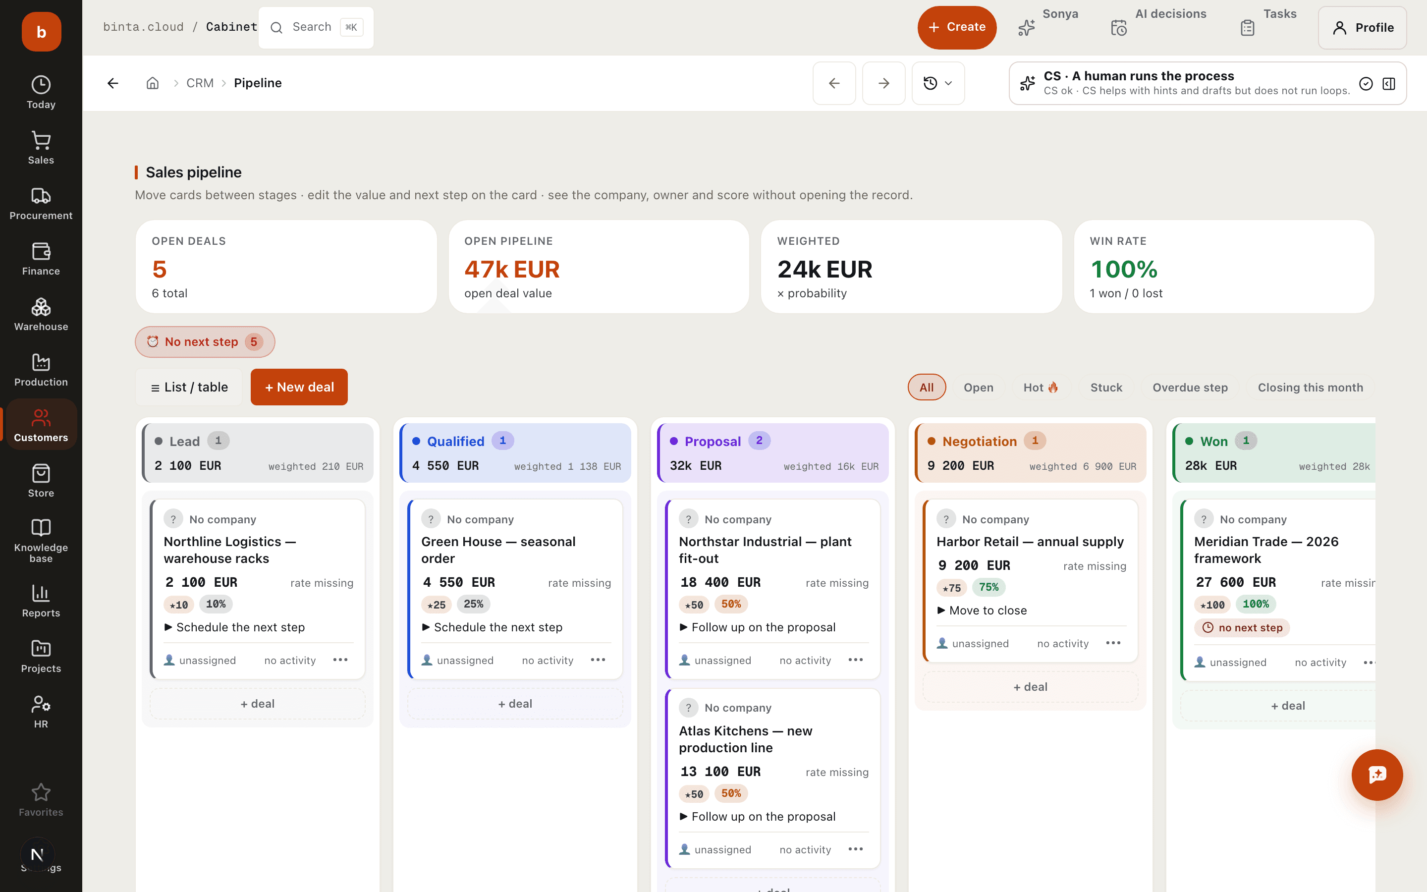This screenshot has height=892, width=1427.
Task: Add a deal in Negotiation column
Action: tap(1031, 687)
